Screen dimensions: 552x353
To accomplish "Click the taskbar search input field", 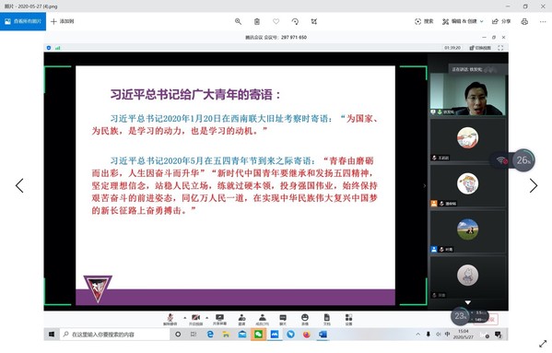I will click(115, 335).
